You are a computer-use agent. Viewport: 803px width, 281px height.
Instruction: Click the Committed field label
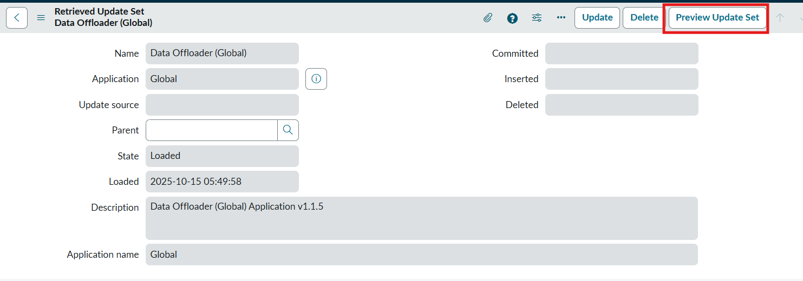pyautogui.click(x=515, y=53)
